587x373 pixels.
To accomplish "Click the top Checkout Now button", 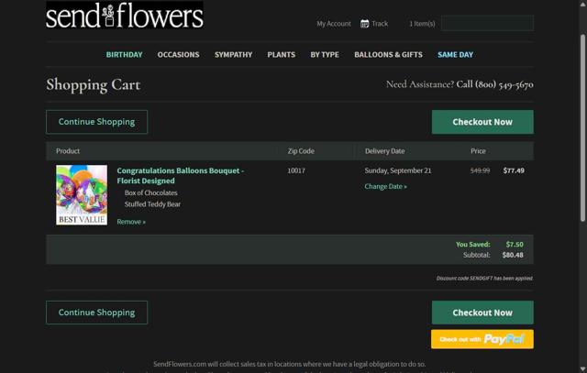I will pyautogui.click(x=482, y=122).
